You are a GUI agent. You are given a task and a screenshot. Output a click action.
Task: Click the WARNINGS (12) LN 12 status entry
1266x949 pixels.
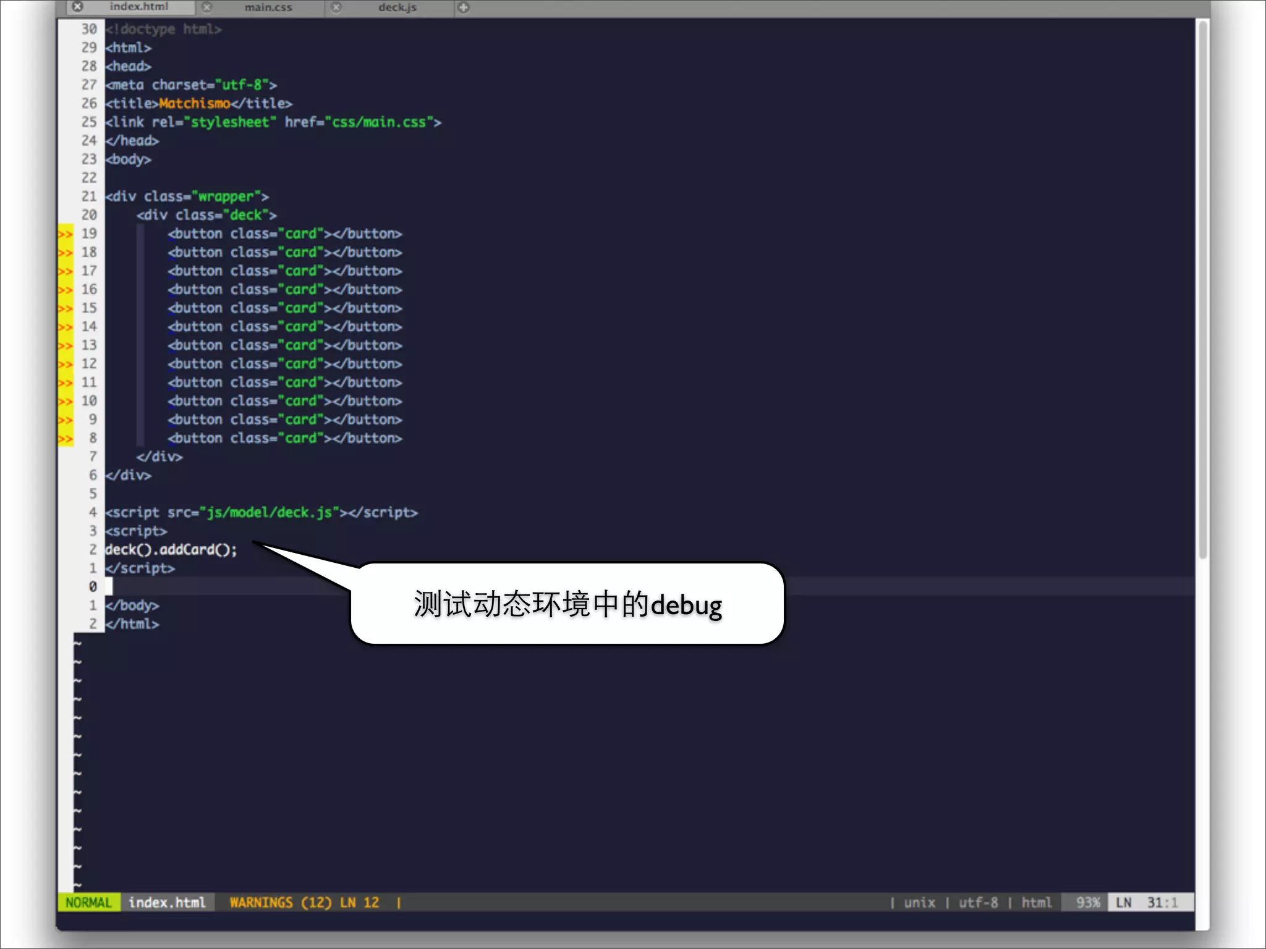[x=304, y=903]
